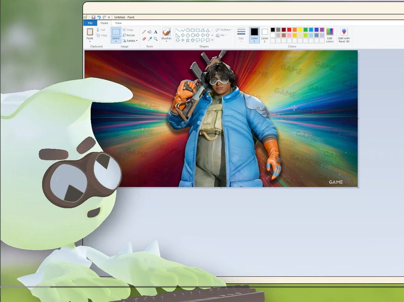Click the Paint app icon in title bar

click(x=86, y=17)
